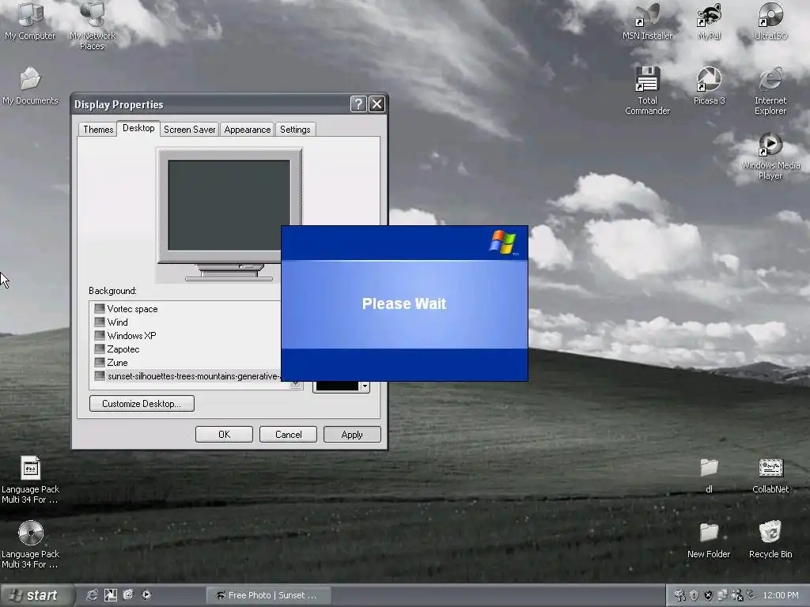The width and height of the screenshot is (810, 607).
Task: Launch MSN Installer shortcut
Action: [x=647, y=21]
